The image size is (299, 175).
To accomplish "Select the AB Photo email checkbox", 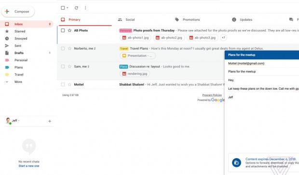I will pyautogui.click(x=63, y=30).
